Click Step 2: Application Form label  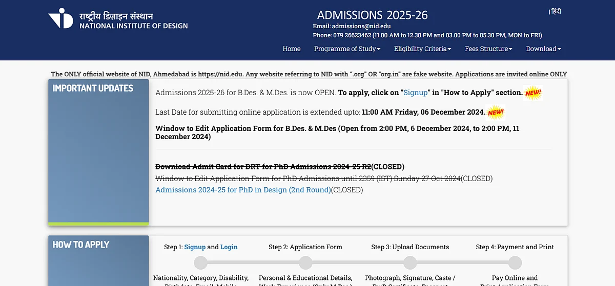click(x=305, y=247)
